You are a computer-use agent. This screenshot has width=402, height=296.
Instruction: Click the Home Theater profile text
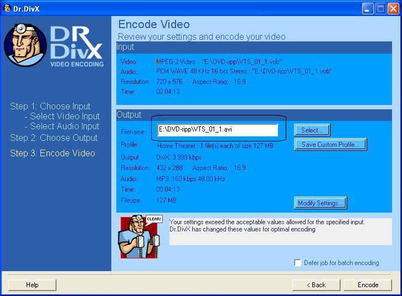click(215, 146)
